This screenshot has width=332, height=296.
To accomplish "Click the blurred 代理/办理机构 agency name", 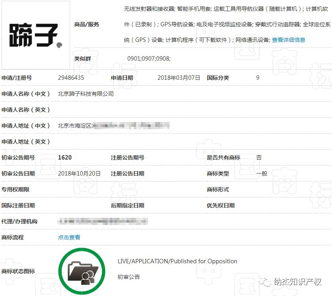I will [x=102, y=221].
